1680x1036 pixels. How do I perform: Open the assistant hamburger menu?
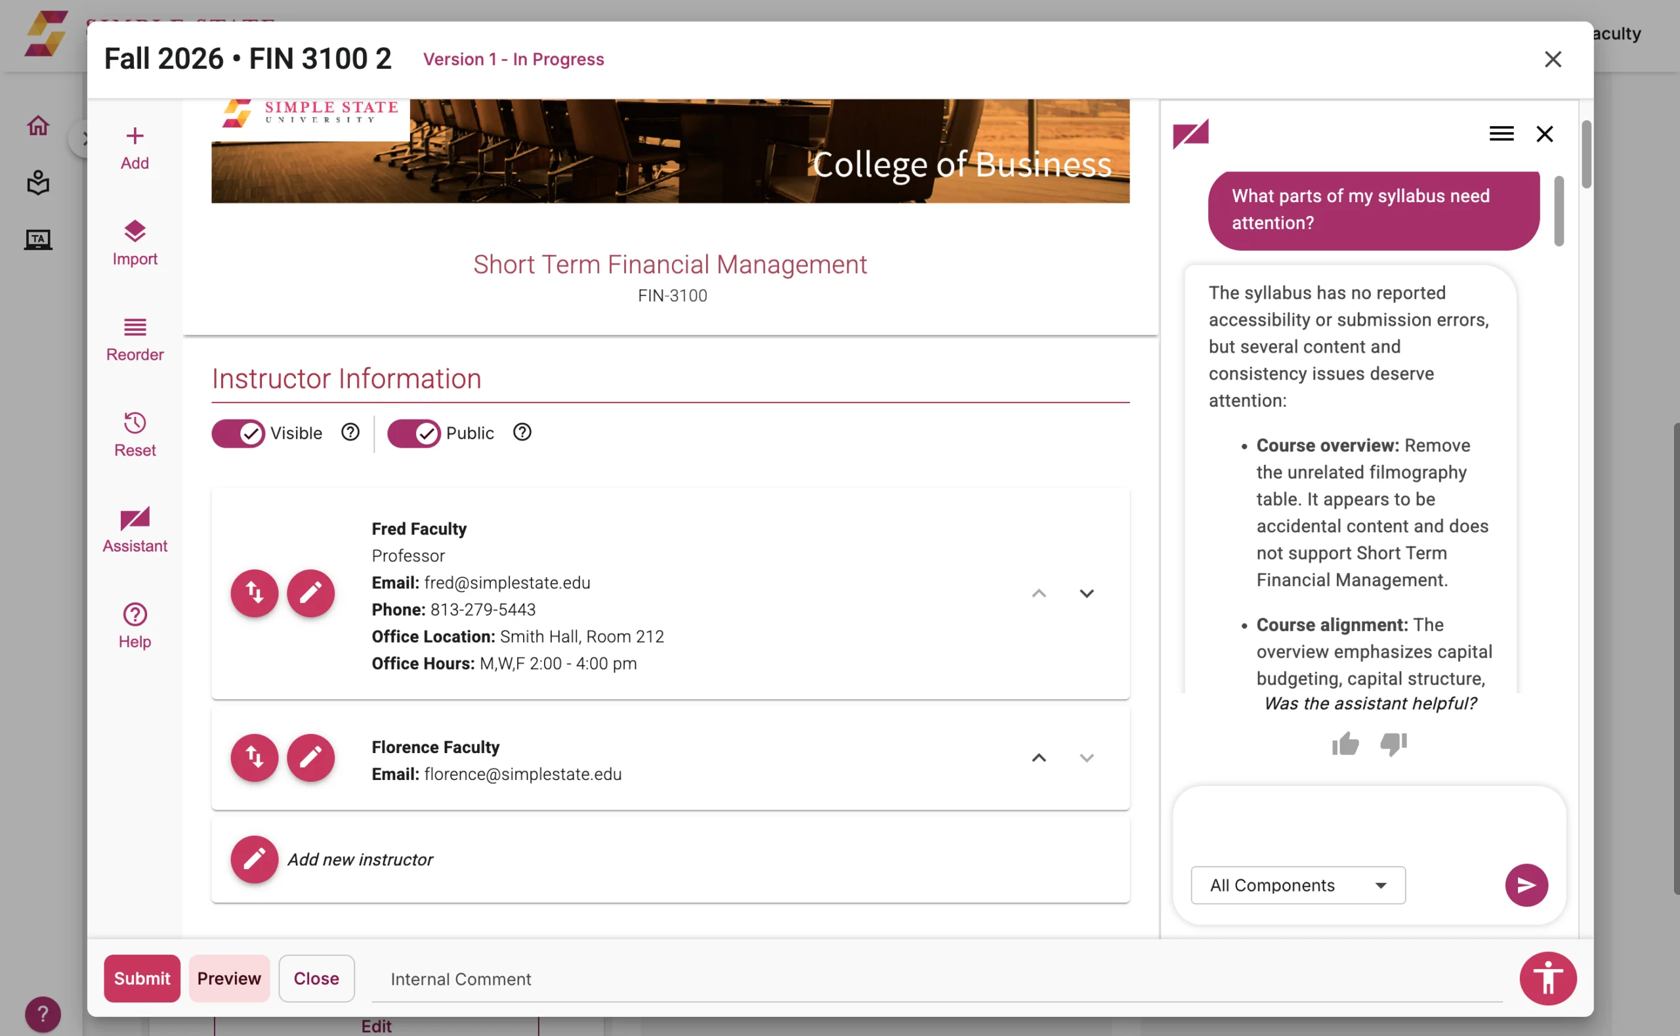point(1501,134)
